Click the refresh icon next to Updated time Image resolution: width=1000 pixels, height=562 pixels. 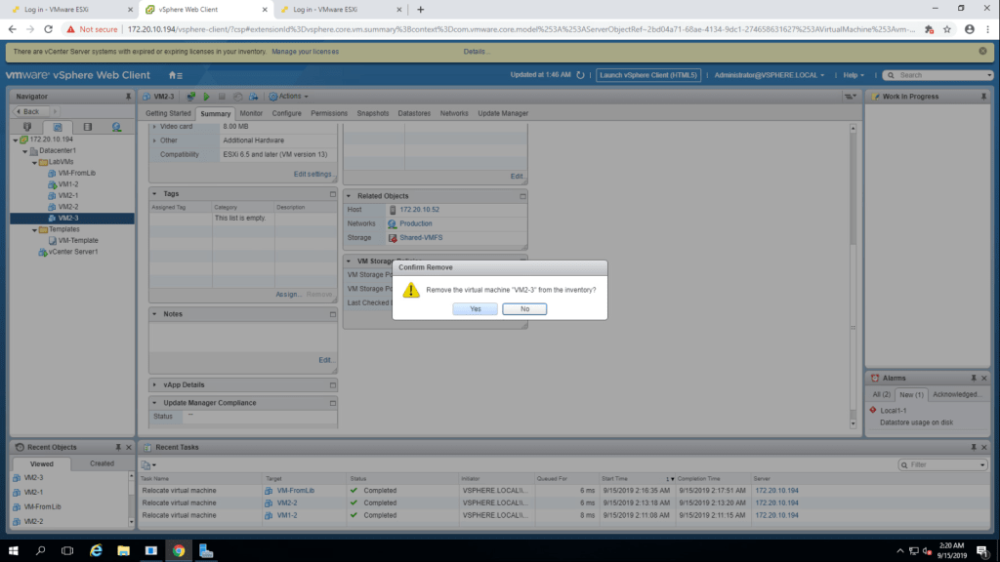point(580,75)
